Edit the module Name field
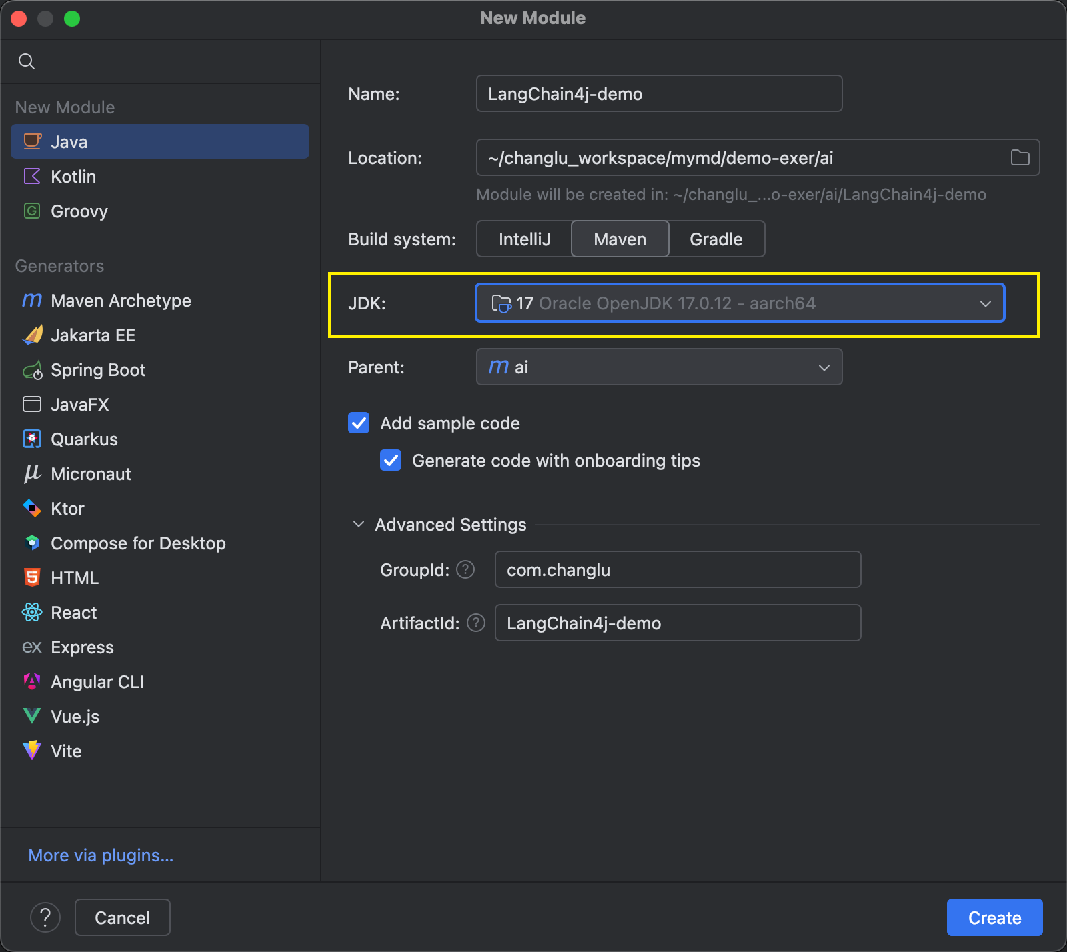 point(659,93)
